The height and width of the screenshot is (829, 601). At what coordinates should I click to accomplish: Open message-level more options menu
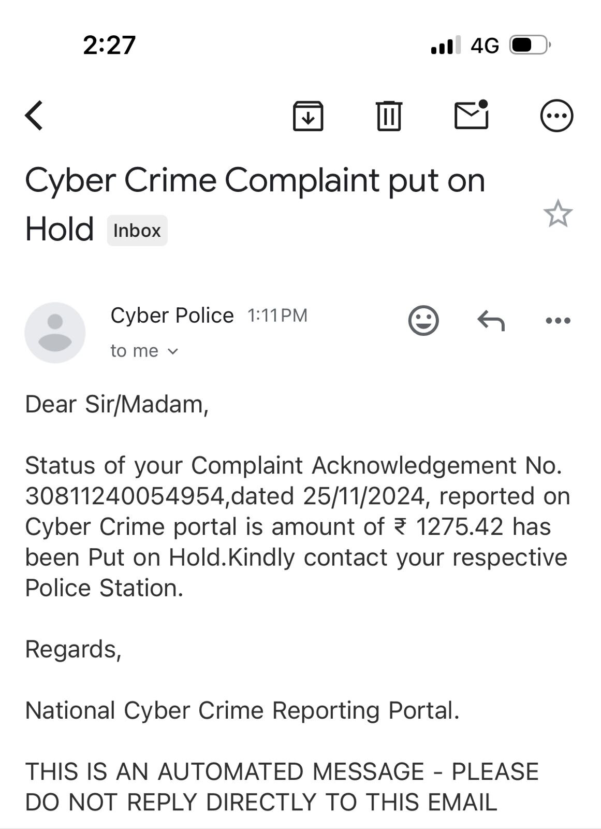tap(558, 321)
